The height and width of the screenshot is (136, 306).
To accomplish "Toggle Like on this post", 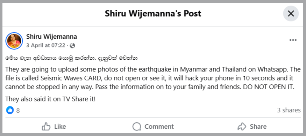I will click(x=54, y=127).
